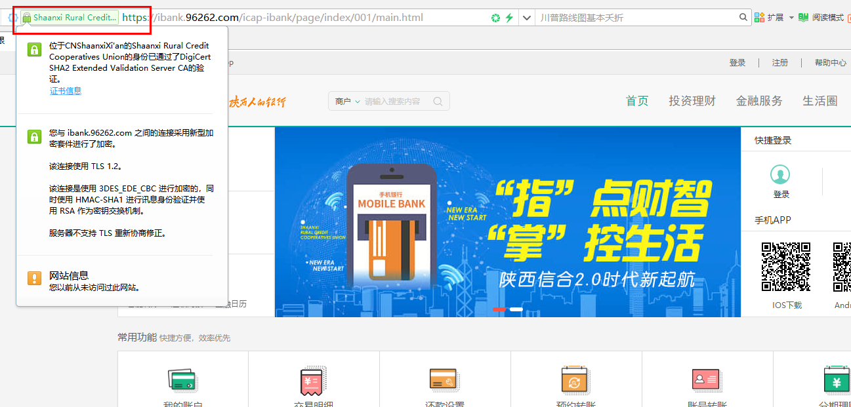
Task: Click the 预约转账 orange calendar icon
Action: point(576,380)
